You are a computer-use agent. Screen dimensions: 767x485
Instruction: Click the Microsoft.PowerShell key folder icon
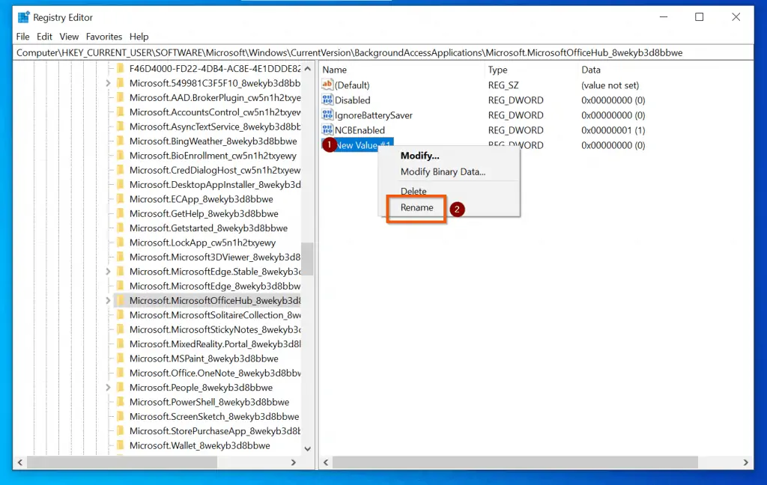coord(121,402)
